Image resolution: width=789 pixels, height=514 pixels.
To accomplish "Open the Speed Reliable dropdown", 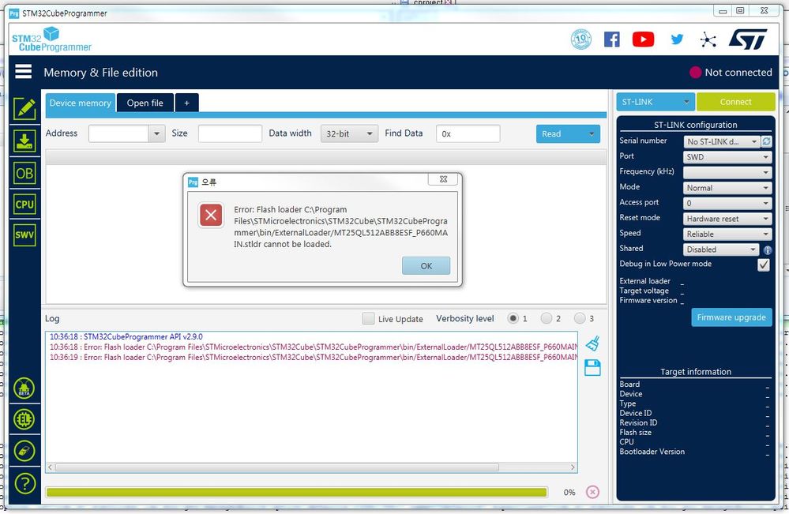I will [727, 234].
